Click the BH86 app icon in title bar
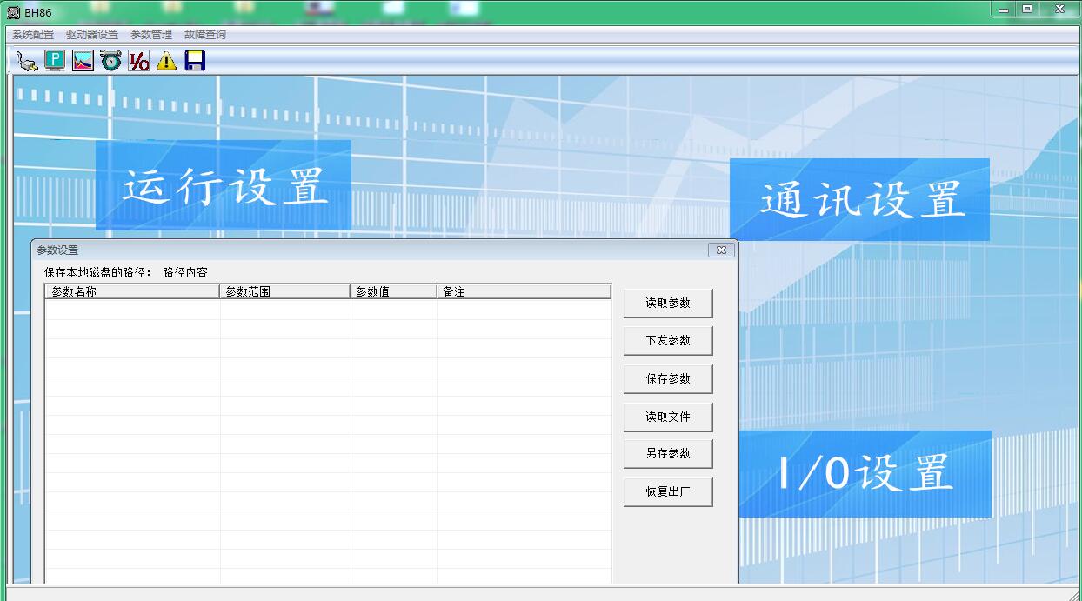The image size is (1082, 601). click(14, 12)
